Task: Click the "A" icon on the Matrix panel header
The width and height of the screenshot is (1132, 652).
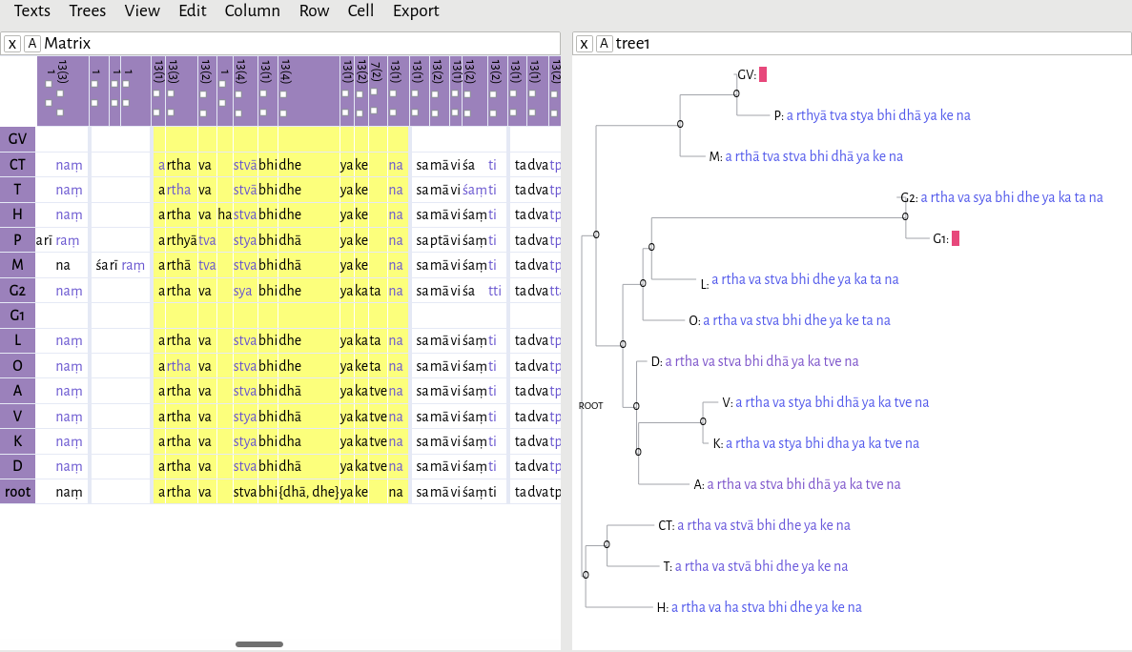Action: (32, 43)
